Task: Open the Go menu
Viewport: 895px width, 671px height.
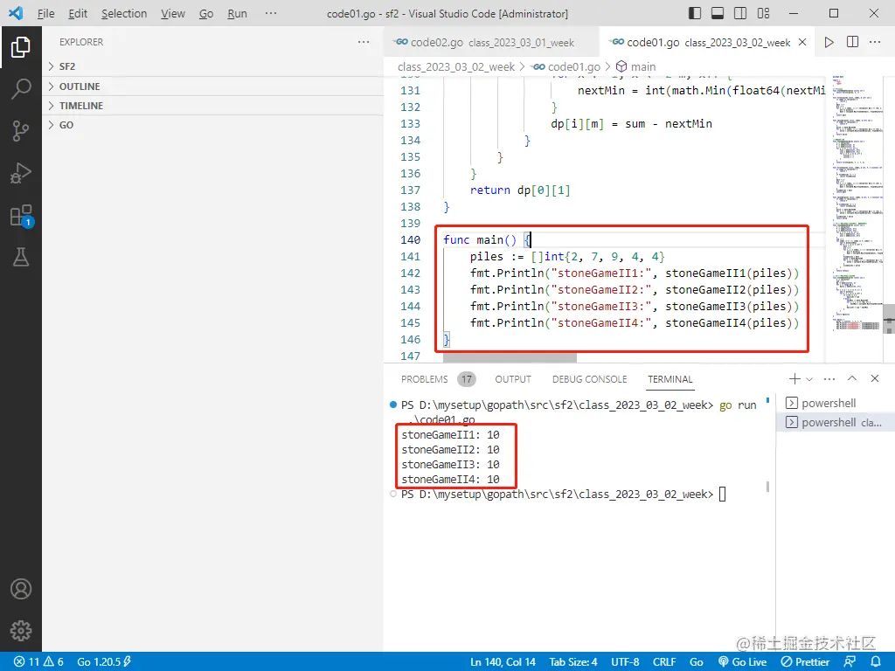Action: pyautogui.click(x=206, y=14)
